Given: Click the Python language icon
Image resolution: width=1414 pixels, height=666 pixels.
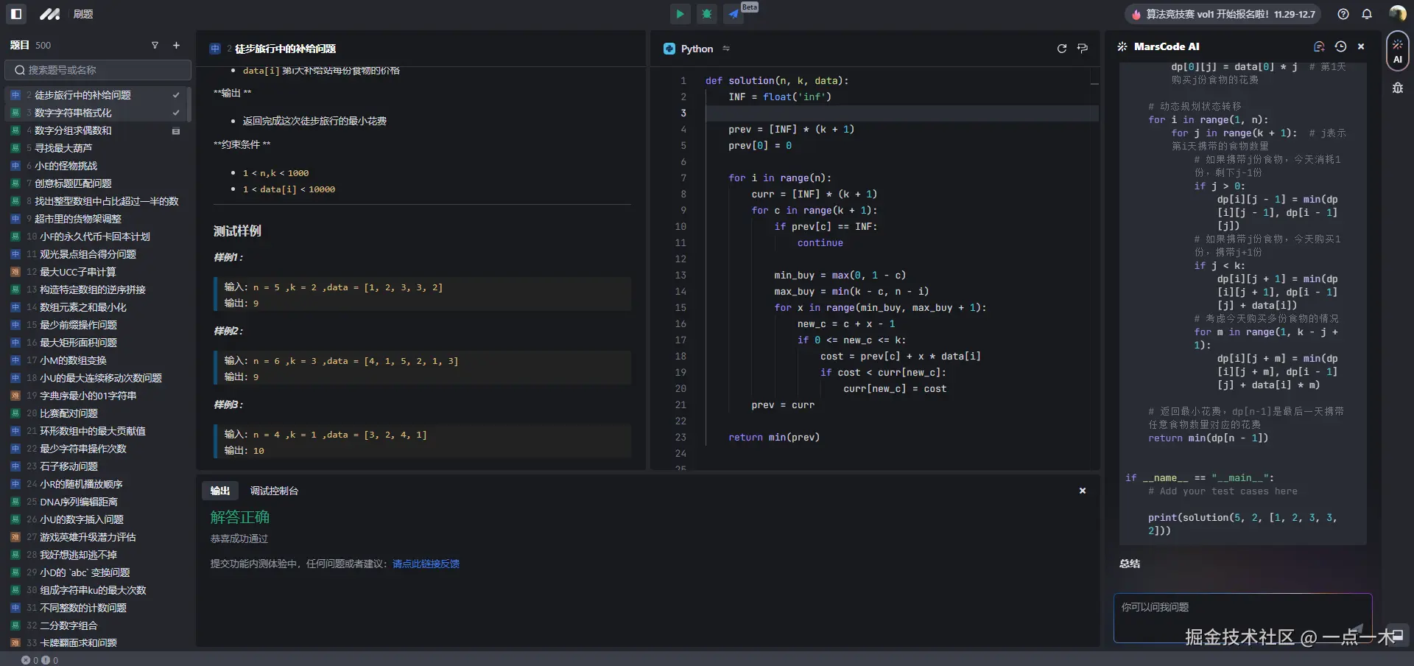Looking at the screenshot, I should (669, 49).
